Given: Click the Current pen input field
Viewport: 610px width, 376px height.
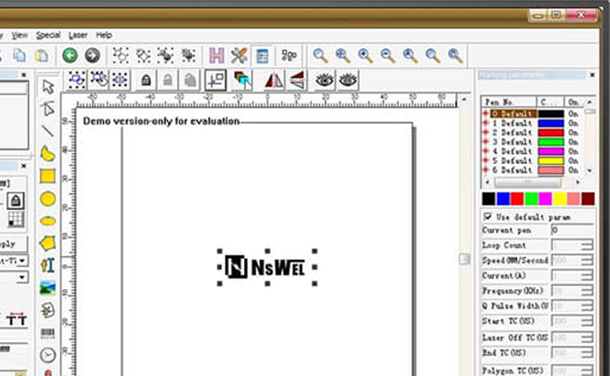Looking at the screenshot, I should point(573,230).
